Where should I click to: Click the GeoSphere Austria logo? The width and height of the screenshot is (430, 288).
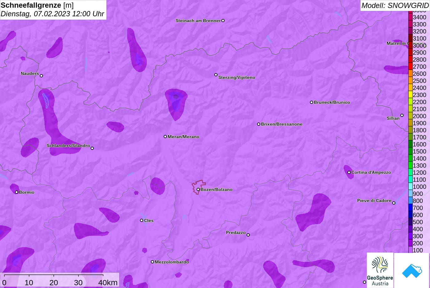click(x=380, y=270)
